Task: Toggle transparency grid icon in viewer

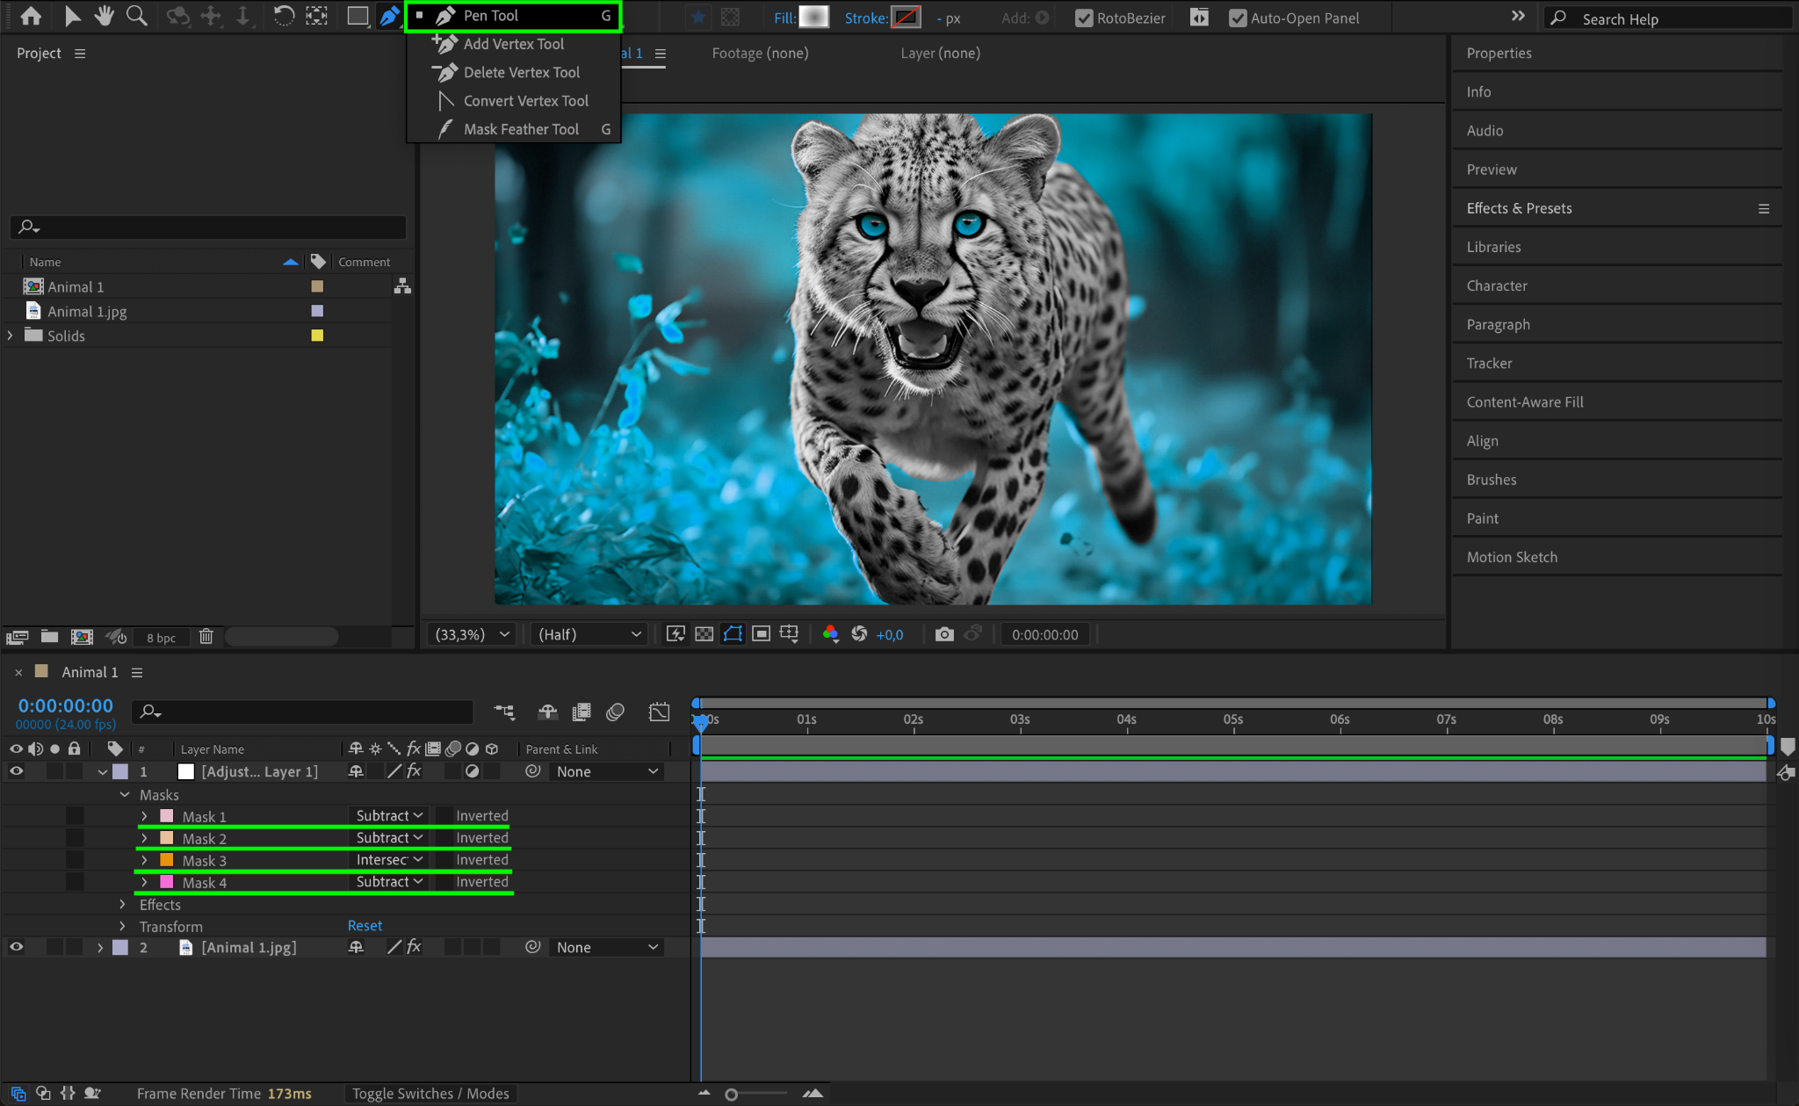Action: coord(704,634)
